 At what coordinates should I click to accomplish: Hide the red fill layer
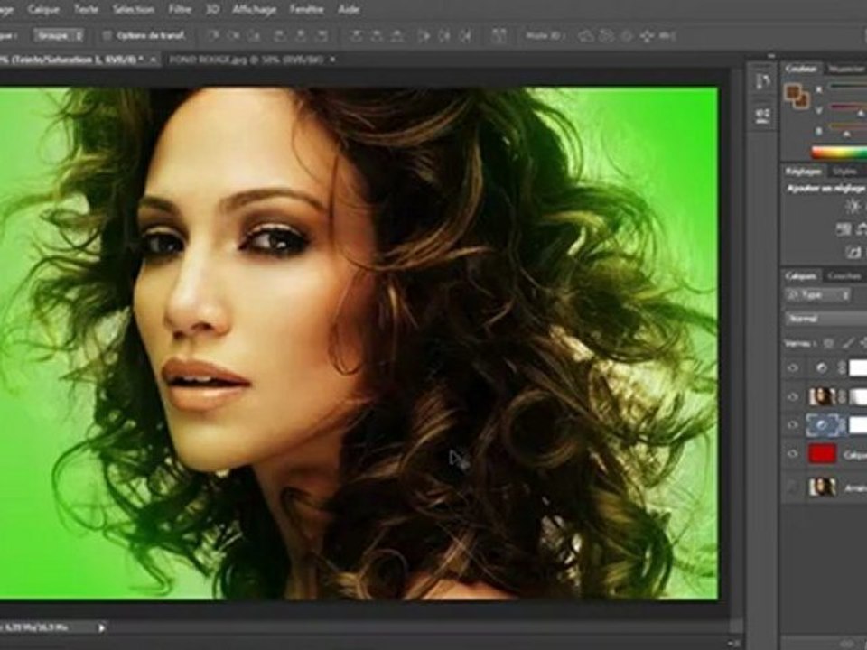click(x=792, y=454)
